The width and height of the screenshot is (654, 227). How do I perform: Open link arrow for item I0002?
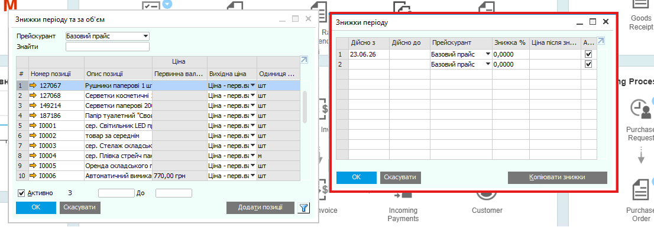click(x=34, y=136)
